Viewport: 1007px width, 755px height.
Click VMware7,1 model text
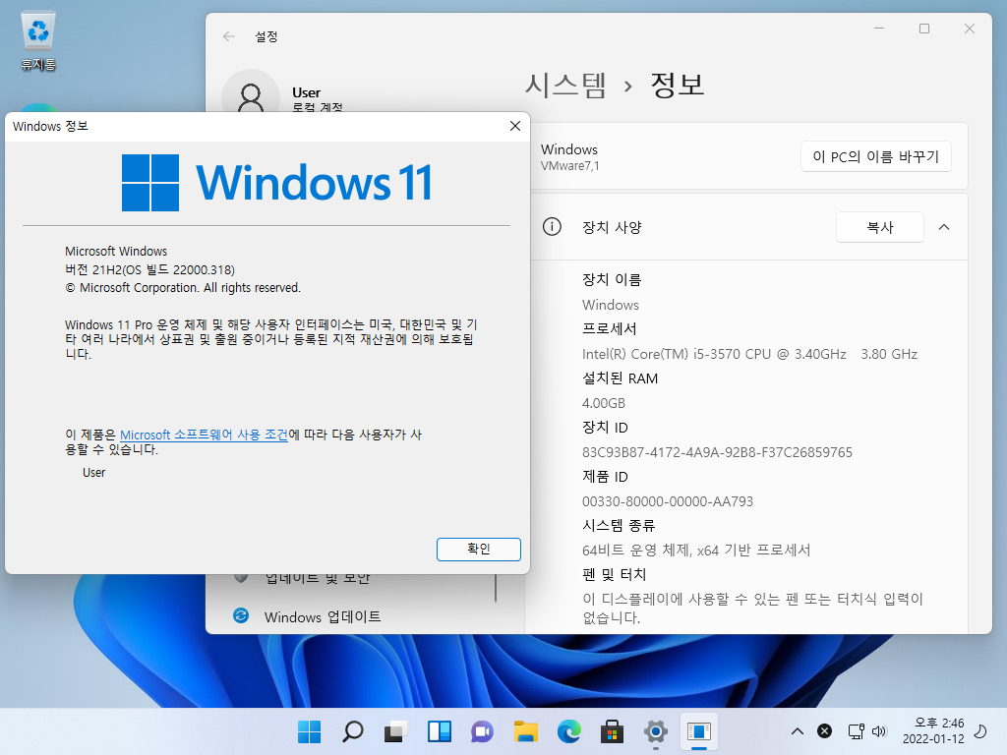coord(569,165)
